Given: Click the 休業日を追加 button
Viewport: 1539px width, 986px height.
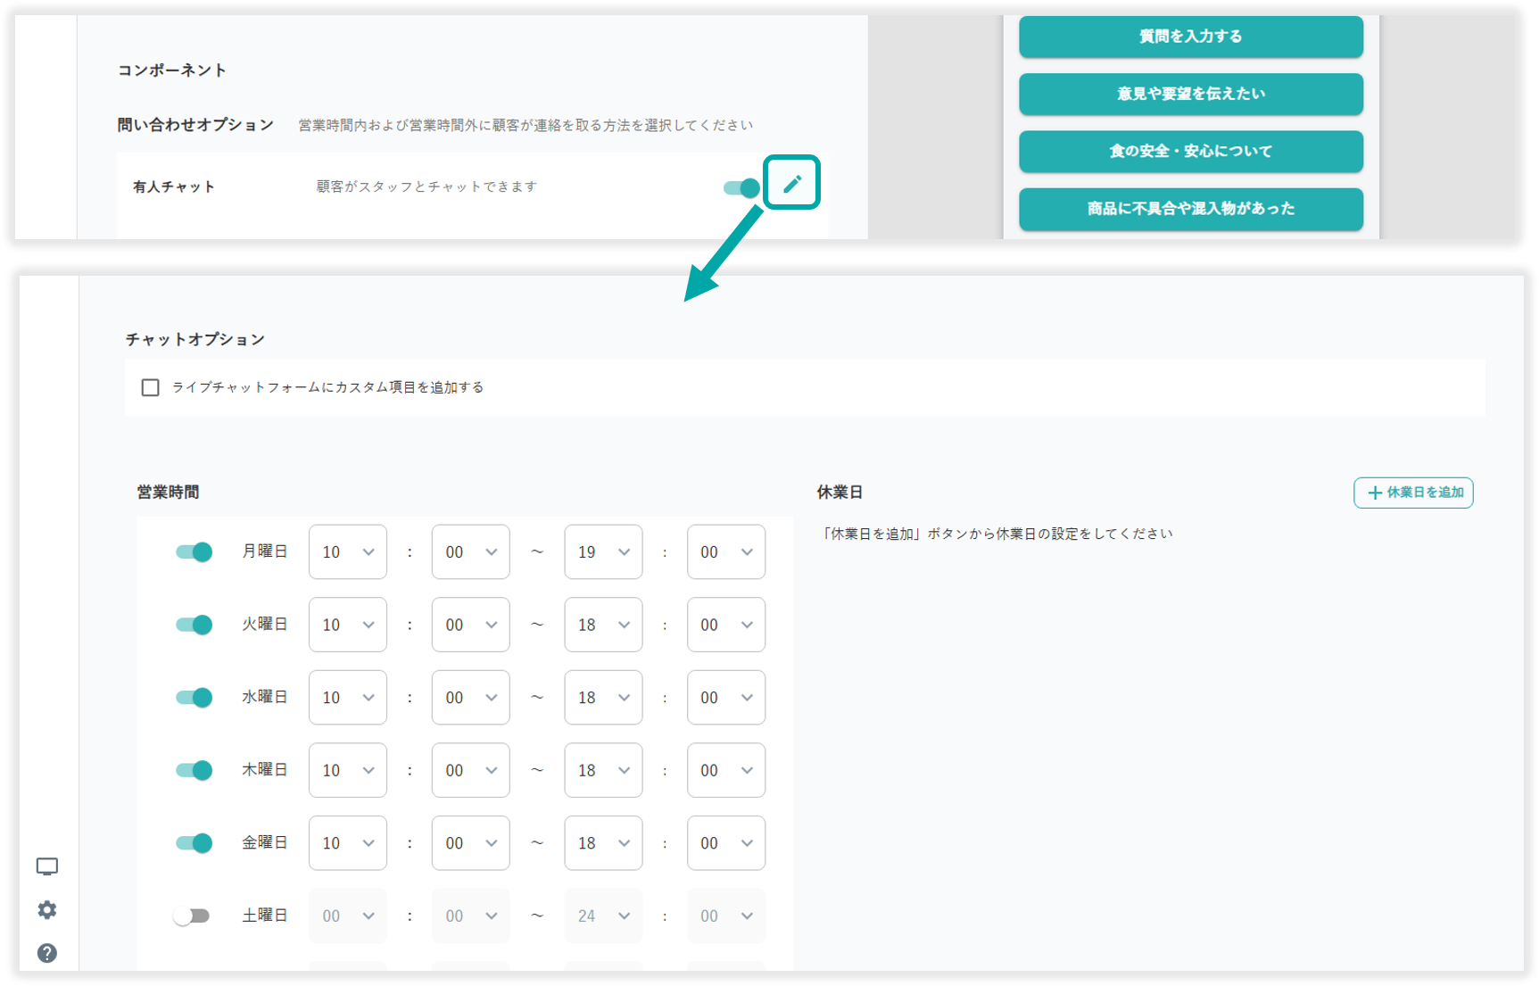Looking at the screenshot, I should point(1413,493).
